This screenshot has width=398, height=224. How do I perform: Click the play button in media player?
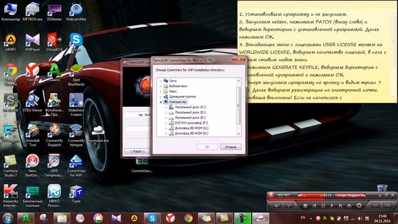click(331, 205)
